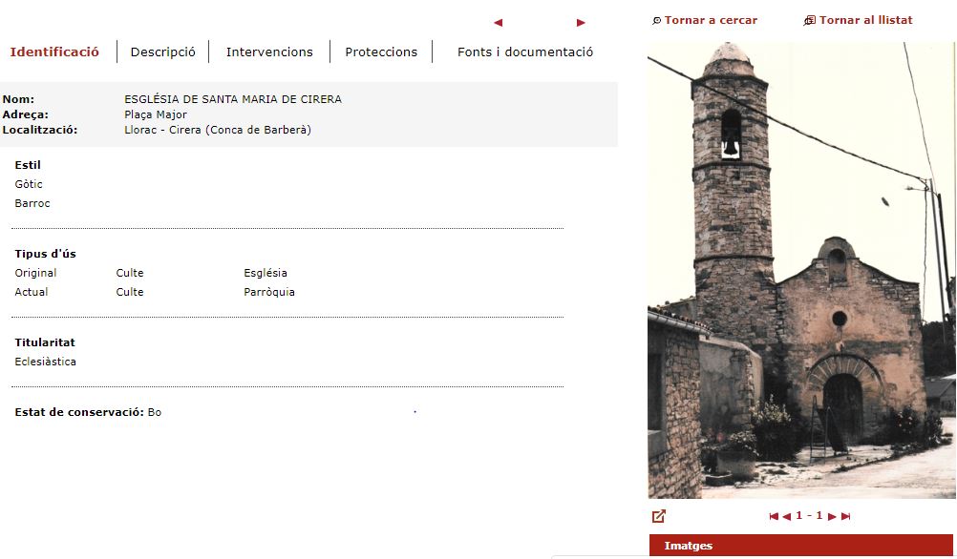View the Proteccions tab
The height and width of the screenshot is (559, 957).
tap(381, 52)
